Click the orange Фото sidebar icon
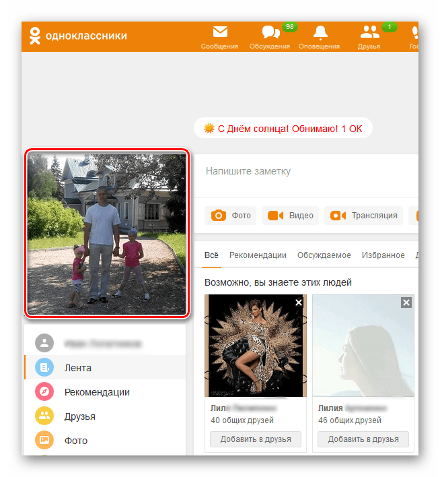The width and height of the screenshot is (440, 477). (x=44, y=440)
